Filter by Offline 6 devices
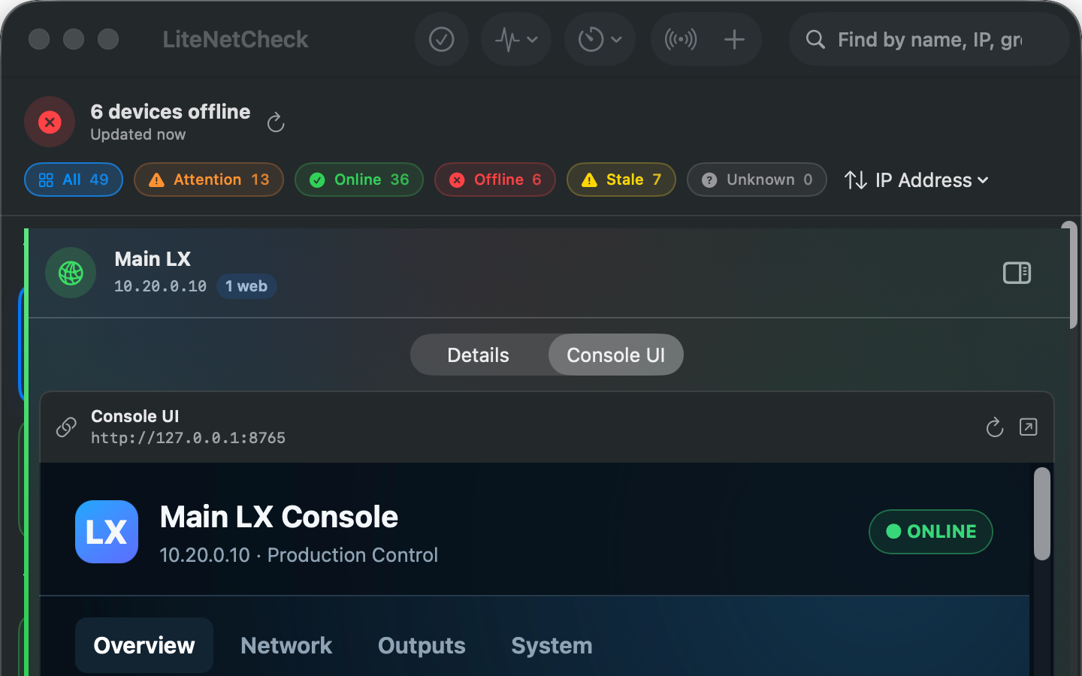The image size is (1082, 676). click(495, 180)
